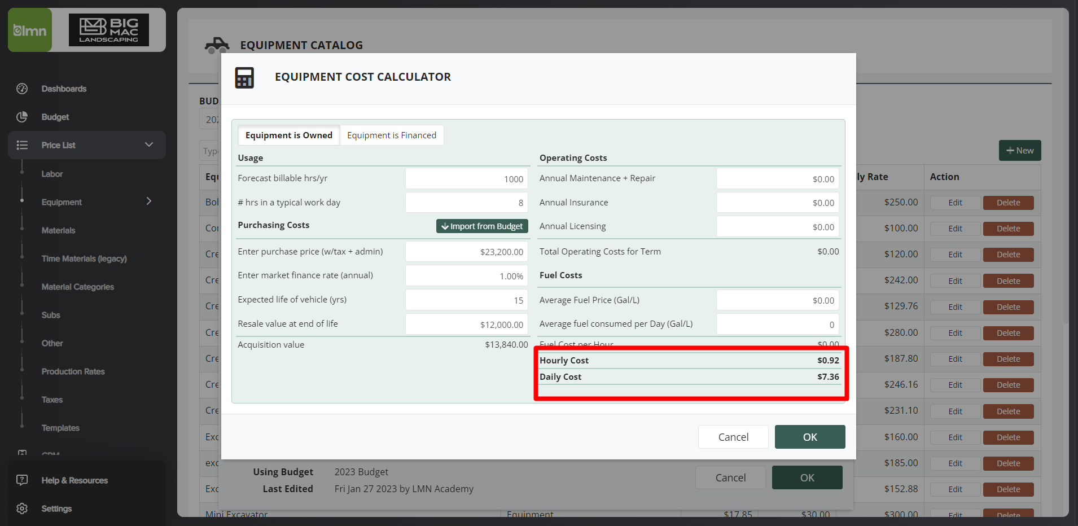Screen dimensions: 1078x526
Task: Open Taxes in the sidebar
Action: 52,400
